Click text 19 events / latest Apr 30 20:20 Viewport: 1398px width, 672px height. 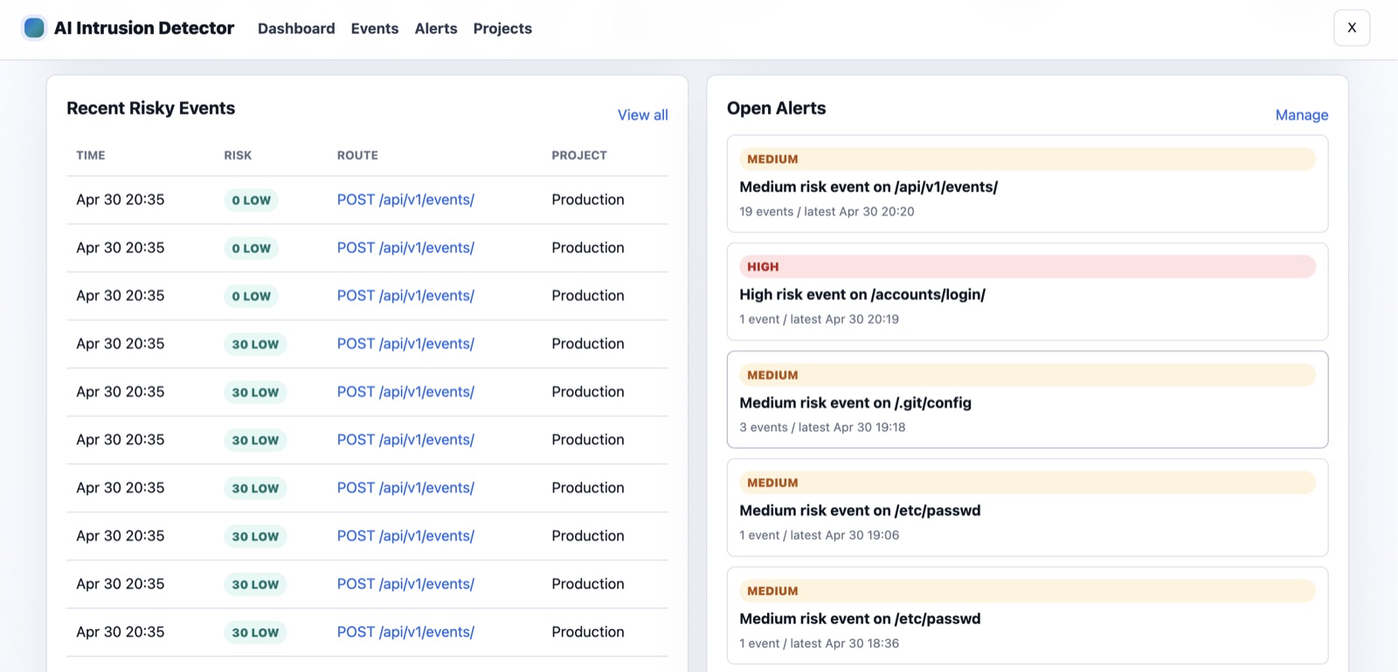tap(827, 211)
